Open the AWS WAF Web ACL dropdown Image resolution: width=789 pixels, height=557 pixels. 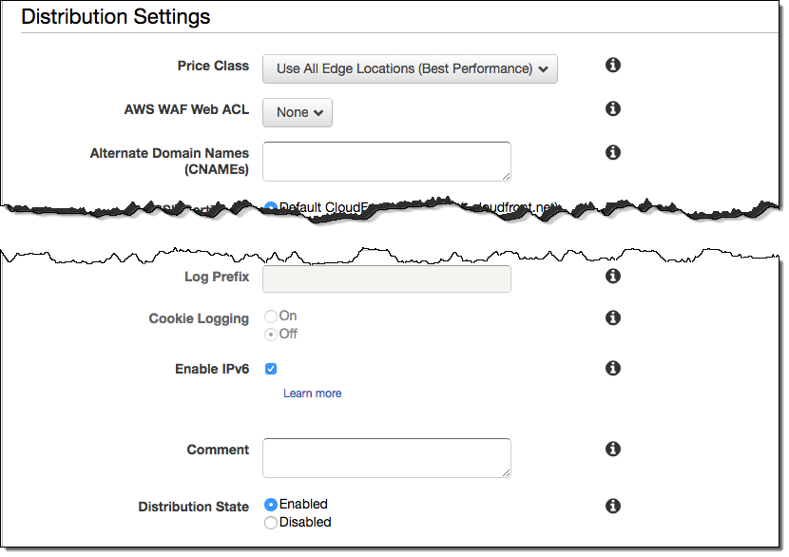(x=297, y=112)
